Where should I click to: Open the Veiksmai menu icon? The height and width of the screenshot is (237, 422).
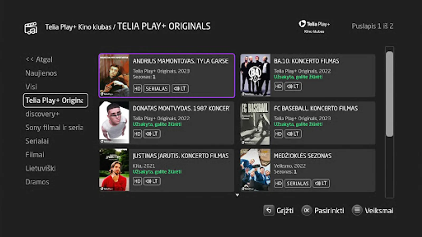tap(357, 210)
